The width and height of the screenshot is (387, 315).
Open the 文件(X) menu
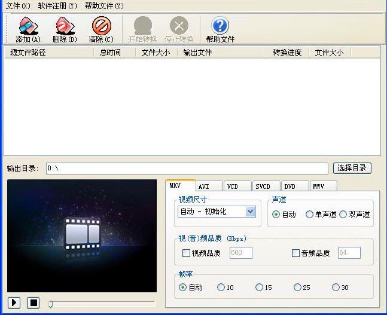coord(18,5)
